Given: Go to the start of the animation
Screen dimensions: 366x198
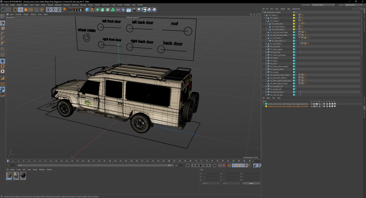Looking at the screenshot, I should [188, 165].
